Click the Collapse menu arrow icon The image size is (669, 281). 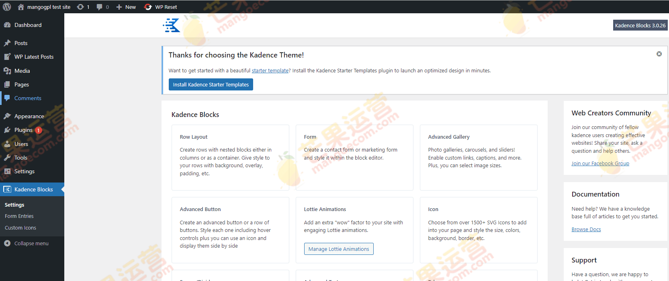7,243
